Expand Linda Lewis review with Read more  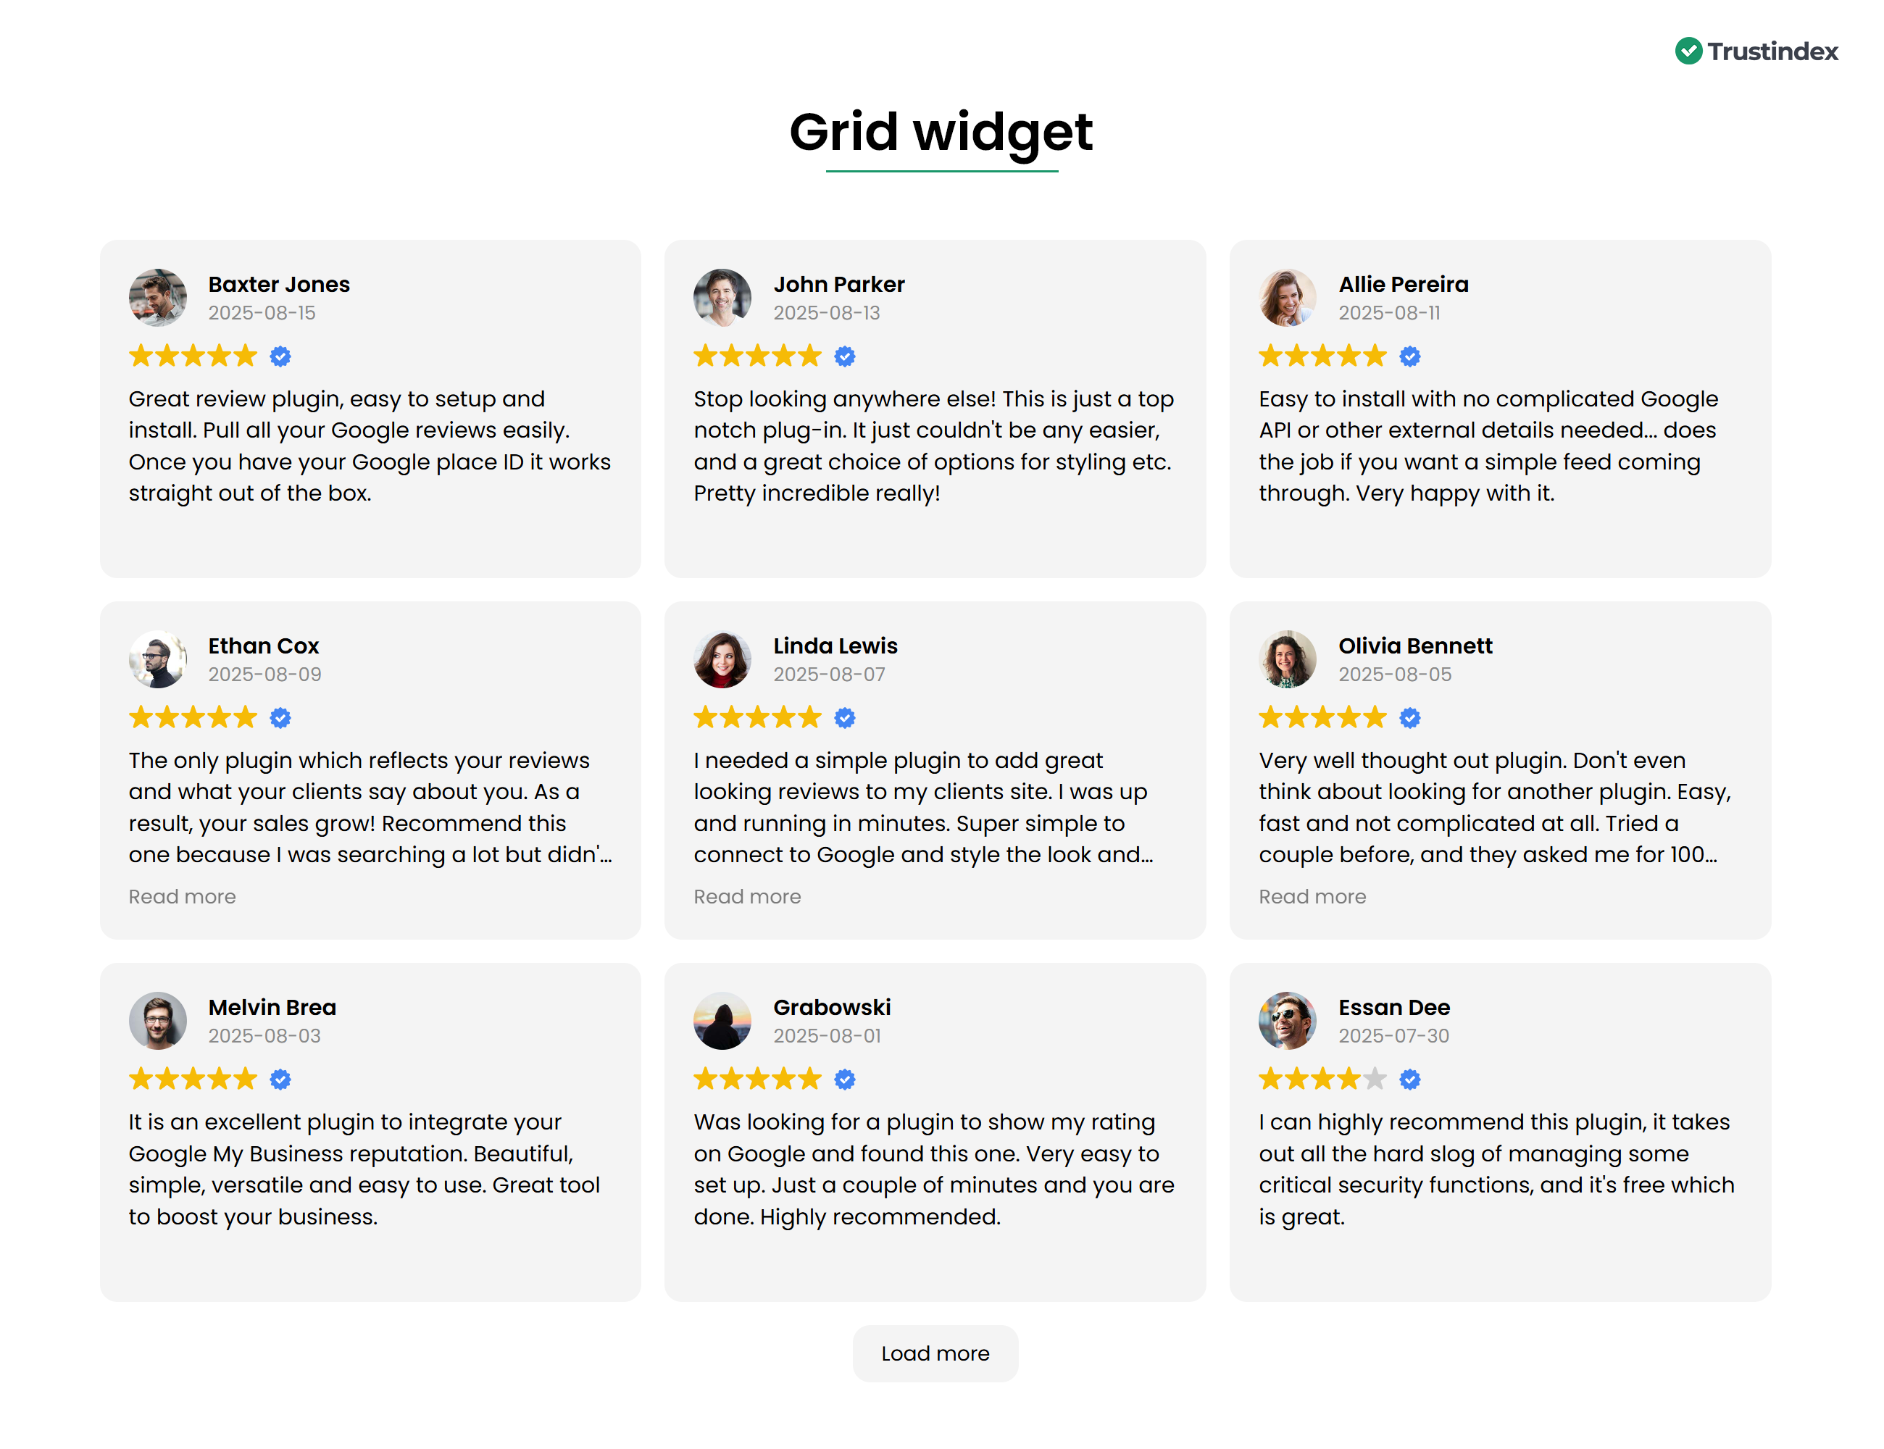(747, 897)
